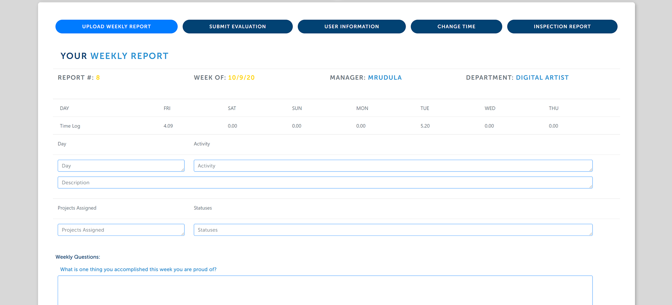Click the report number 8

click(98, 78)
